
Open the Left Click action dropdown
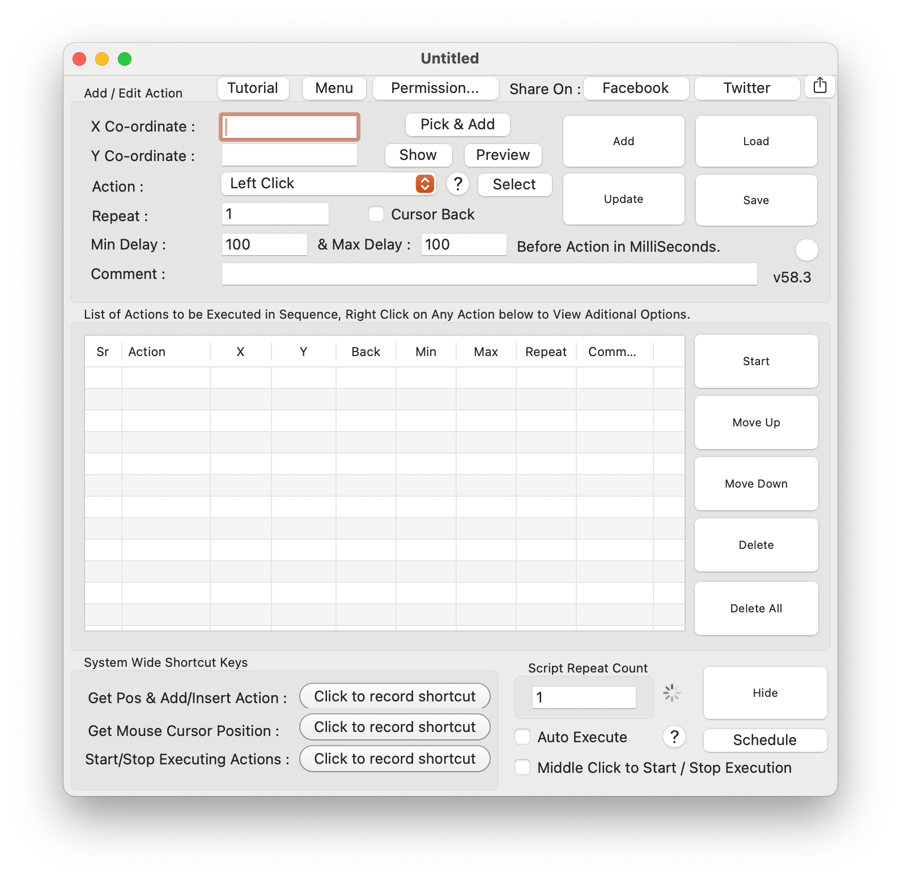[x=328, y=184]
